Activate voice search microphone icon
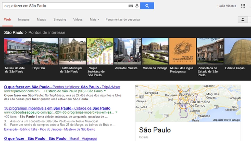The height and width of the screenshot is (141, 251). coord(137,6)
